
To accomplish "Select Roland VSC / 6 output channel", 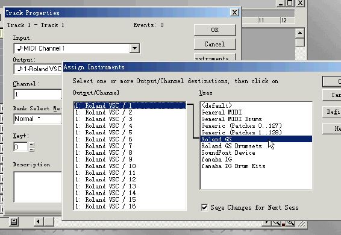I will click(x=130, y=139).
